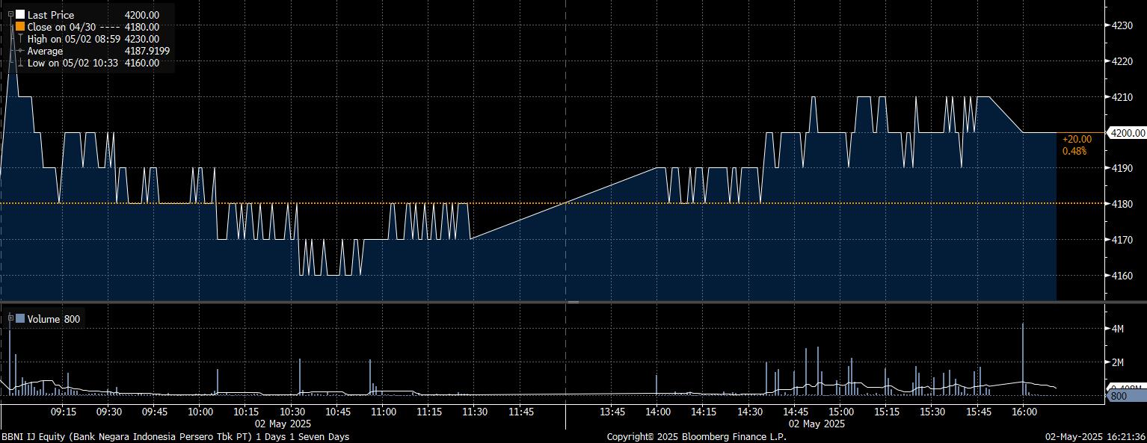Click the Low marker icon in legend
1147x443 pixels.
20,63
